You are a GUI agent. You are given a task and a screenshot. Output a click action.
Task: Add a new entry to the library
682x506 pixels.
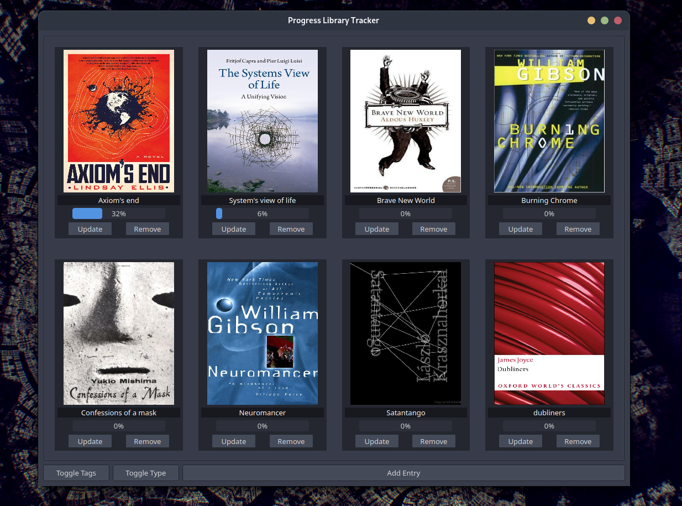(403, 473)
